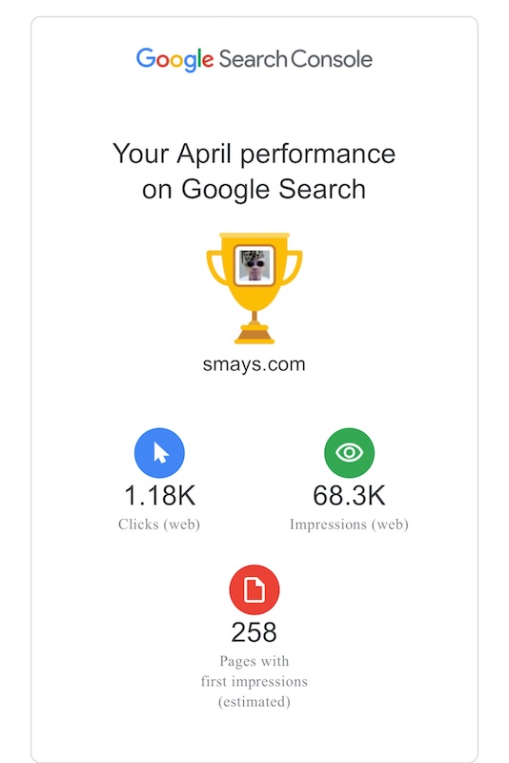Click the on Google Search heading line
This screenshot has height=763, width=509.
click(254, 189)
